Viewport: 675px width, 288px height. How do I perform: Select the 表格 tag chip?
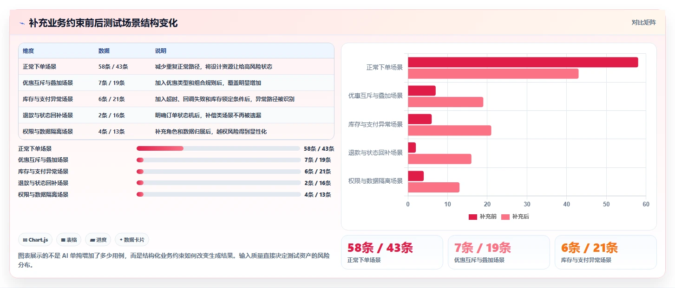[69, 240]
